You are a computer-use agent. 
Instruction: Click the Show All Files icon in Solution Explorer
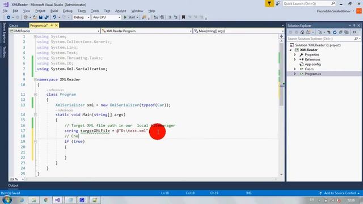coord(347,32)
